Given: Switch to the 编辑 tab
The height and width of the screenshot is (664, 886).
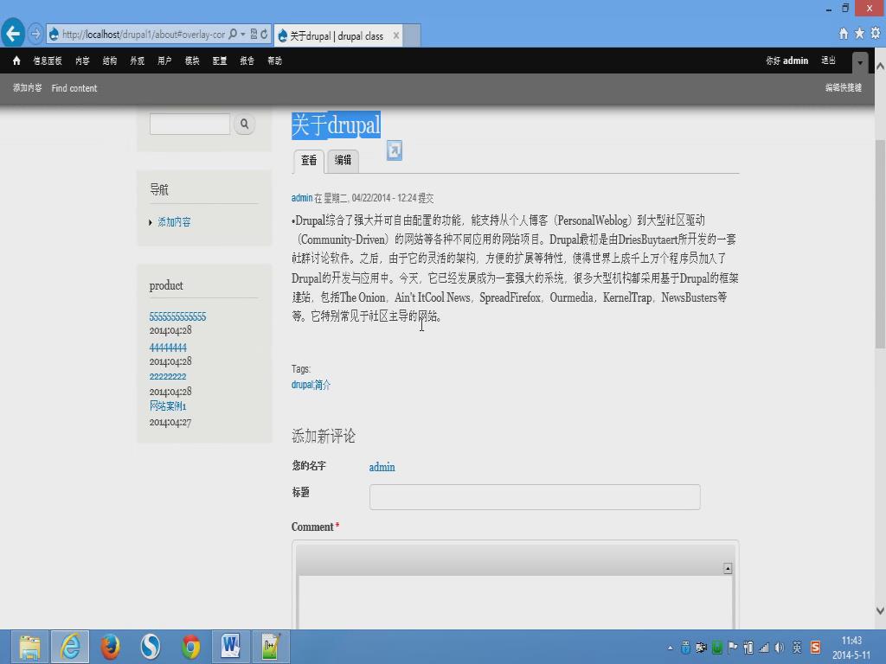Looking at the screenshot, I should tap(343, 161).
